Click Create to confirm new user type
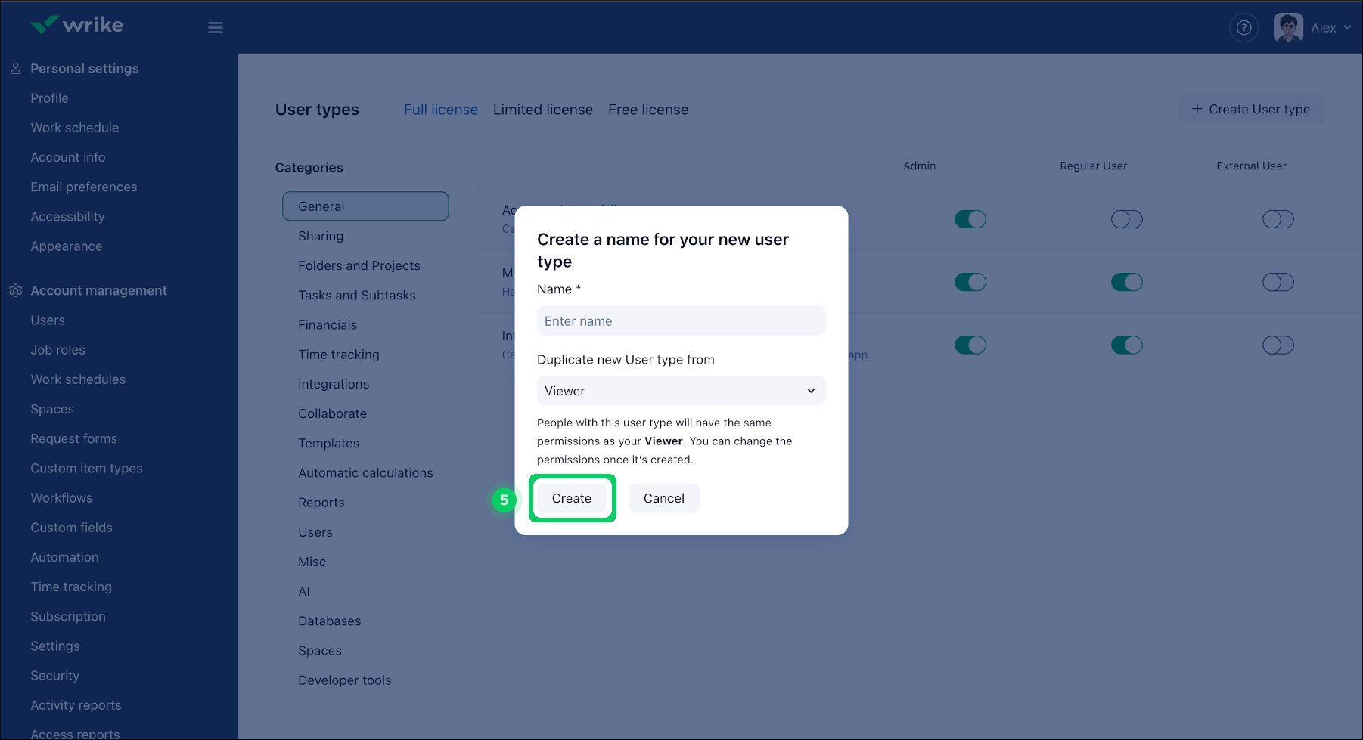 point(572,498)
